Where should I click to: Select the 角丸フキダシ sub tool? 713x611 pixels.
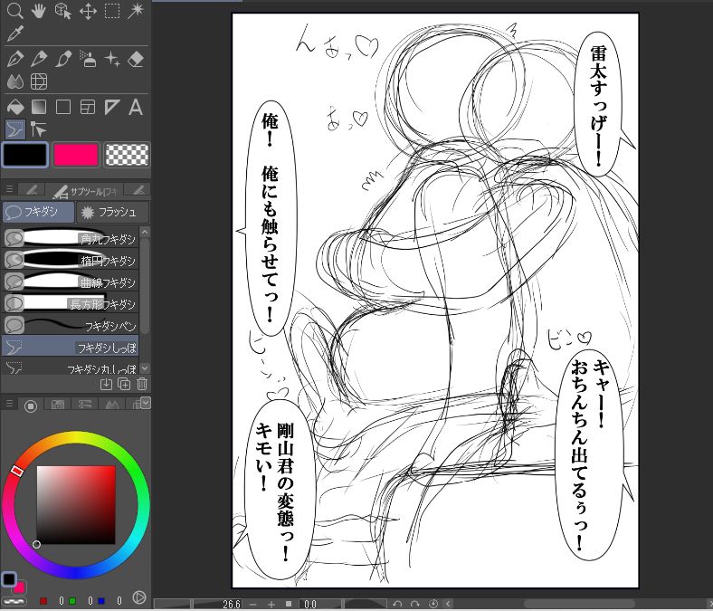pyautogui.click(x=71, y=238)
